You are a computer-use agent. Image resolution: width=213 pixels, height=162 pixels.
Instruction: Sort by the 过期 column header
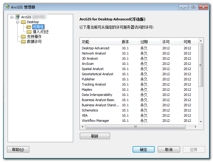[149, 42]
